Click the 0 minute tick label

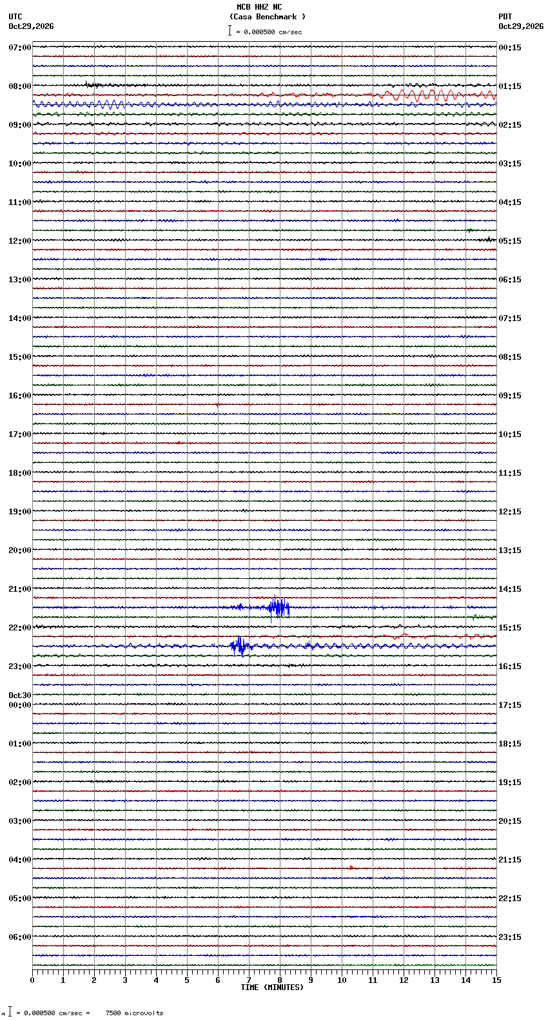click(x=32, y=980)
